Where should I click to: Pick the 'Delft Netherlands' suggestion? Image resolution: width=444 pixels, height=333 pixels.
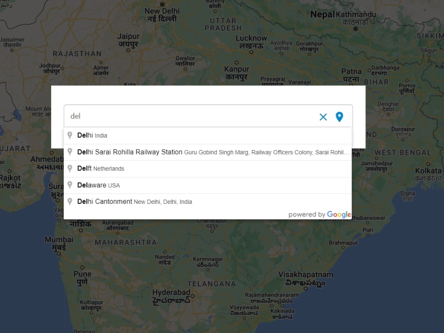click(x=208, y=168)
